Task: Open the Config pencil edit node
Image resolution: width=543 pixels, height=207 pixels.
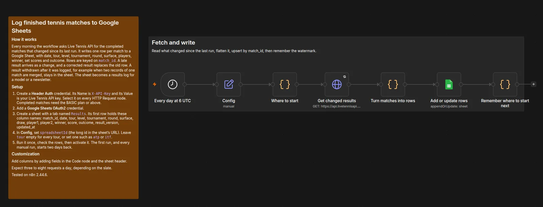Action: point(229,84)
